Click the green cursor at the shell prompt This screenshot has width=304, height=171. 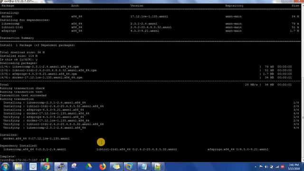coord(47,160)
